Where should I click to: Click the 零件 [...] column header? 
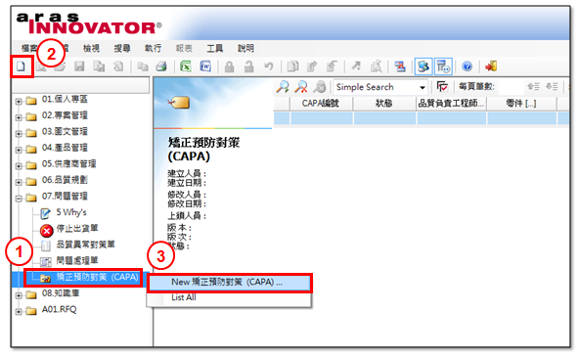click(x=521, y=104)
